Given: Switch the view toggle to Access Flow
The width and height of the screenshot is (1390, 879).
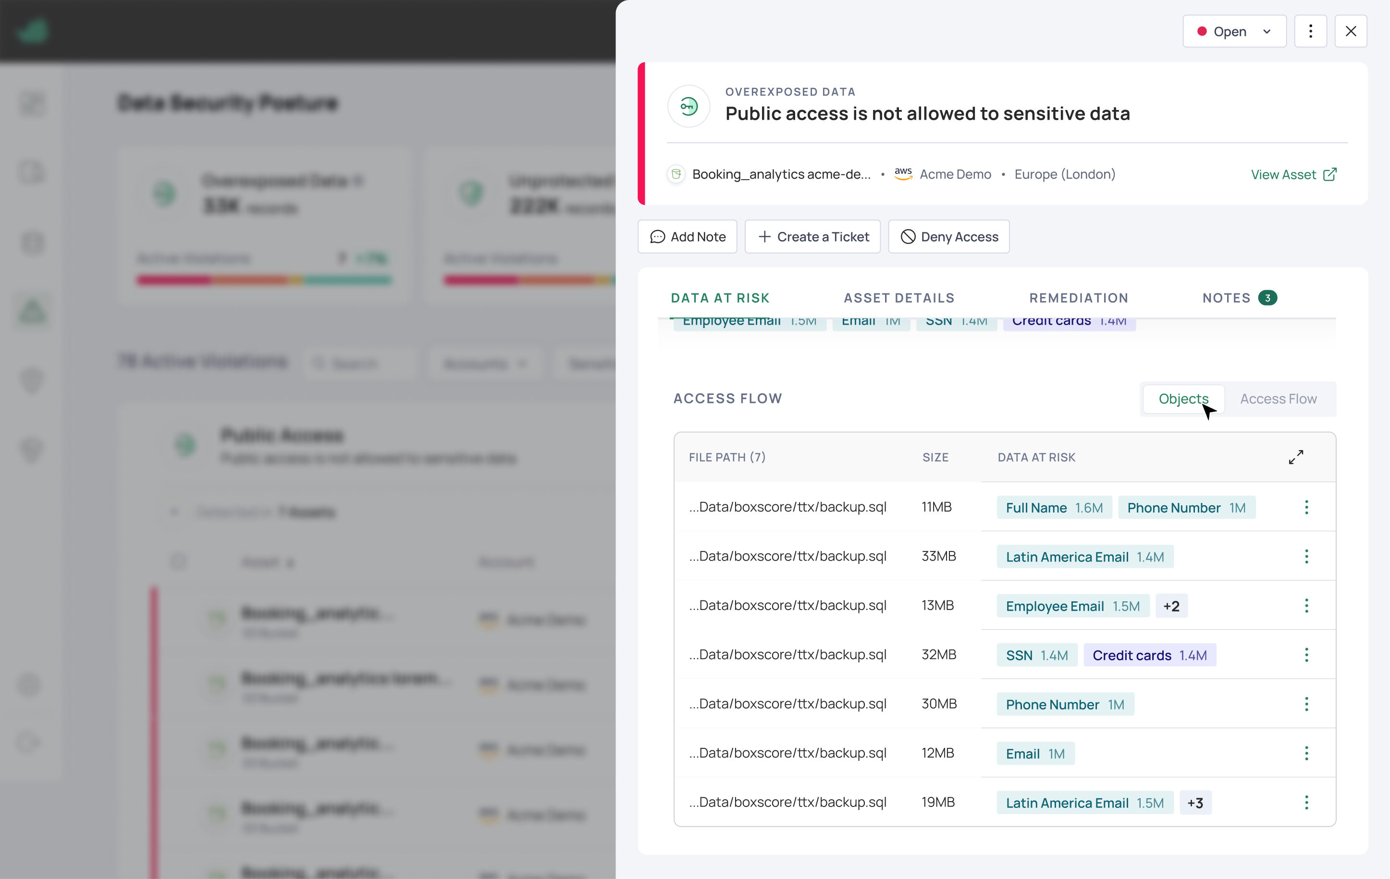Looking at the screenshot, I should (1278, 399).
